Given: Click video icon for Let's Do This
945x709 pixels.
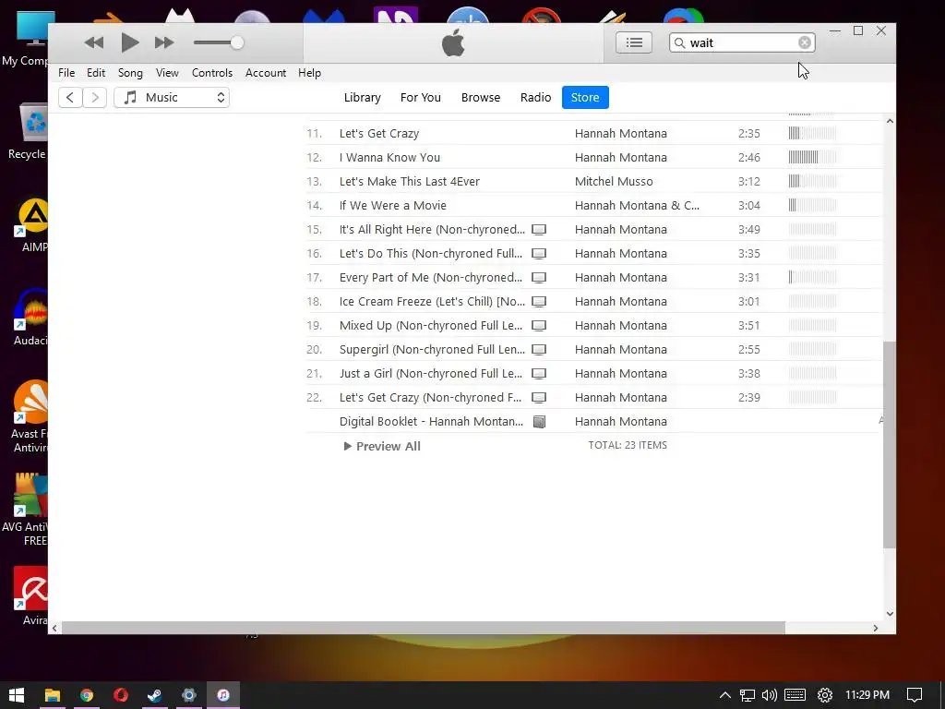Looking at the screenshot, I should tap(539, 254).
